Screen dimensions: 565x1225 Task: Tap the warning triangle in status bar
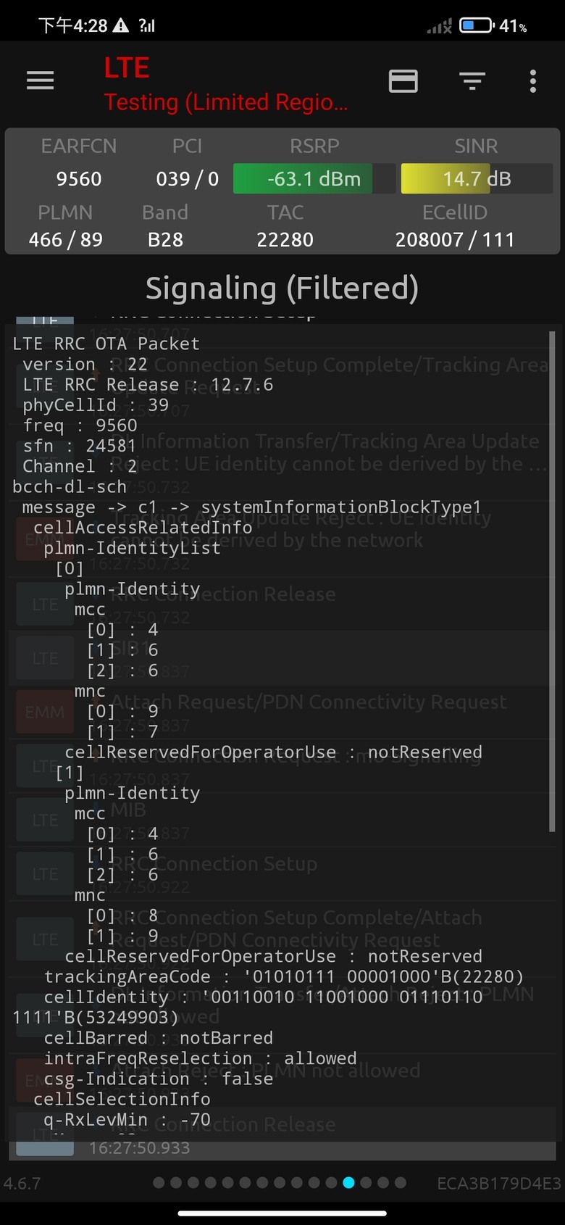pyautogui.click(x=121, y=26)
